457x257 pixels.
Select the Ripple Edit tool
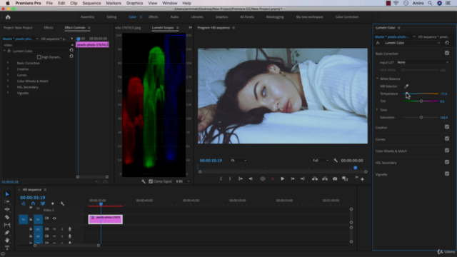[7, 209]
